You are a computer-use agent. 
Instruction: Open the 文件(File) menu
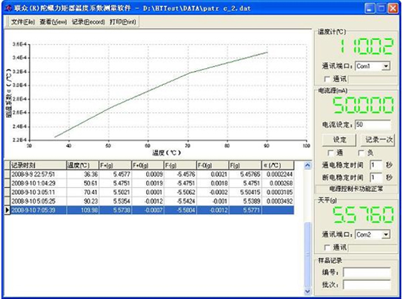[x=22, y=23]
